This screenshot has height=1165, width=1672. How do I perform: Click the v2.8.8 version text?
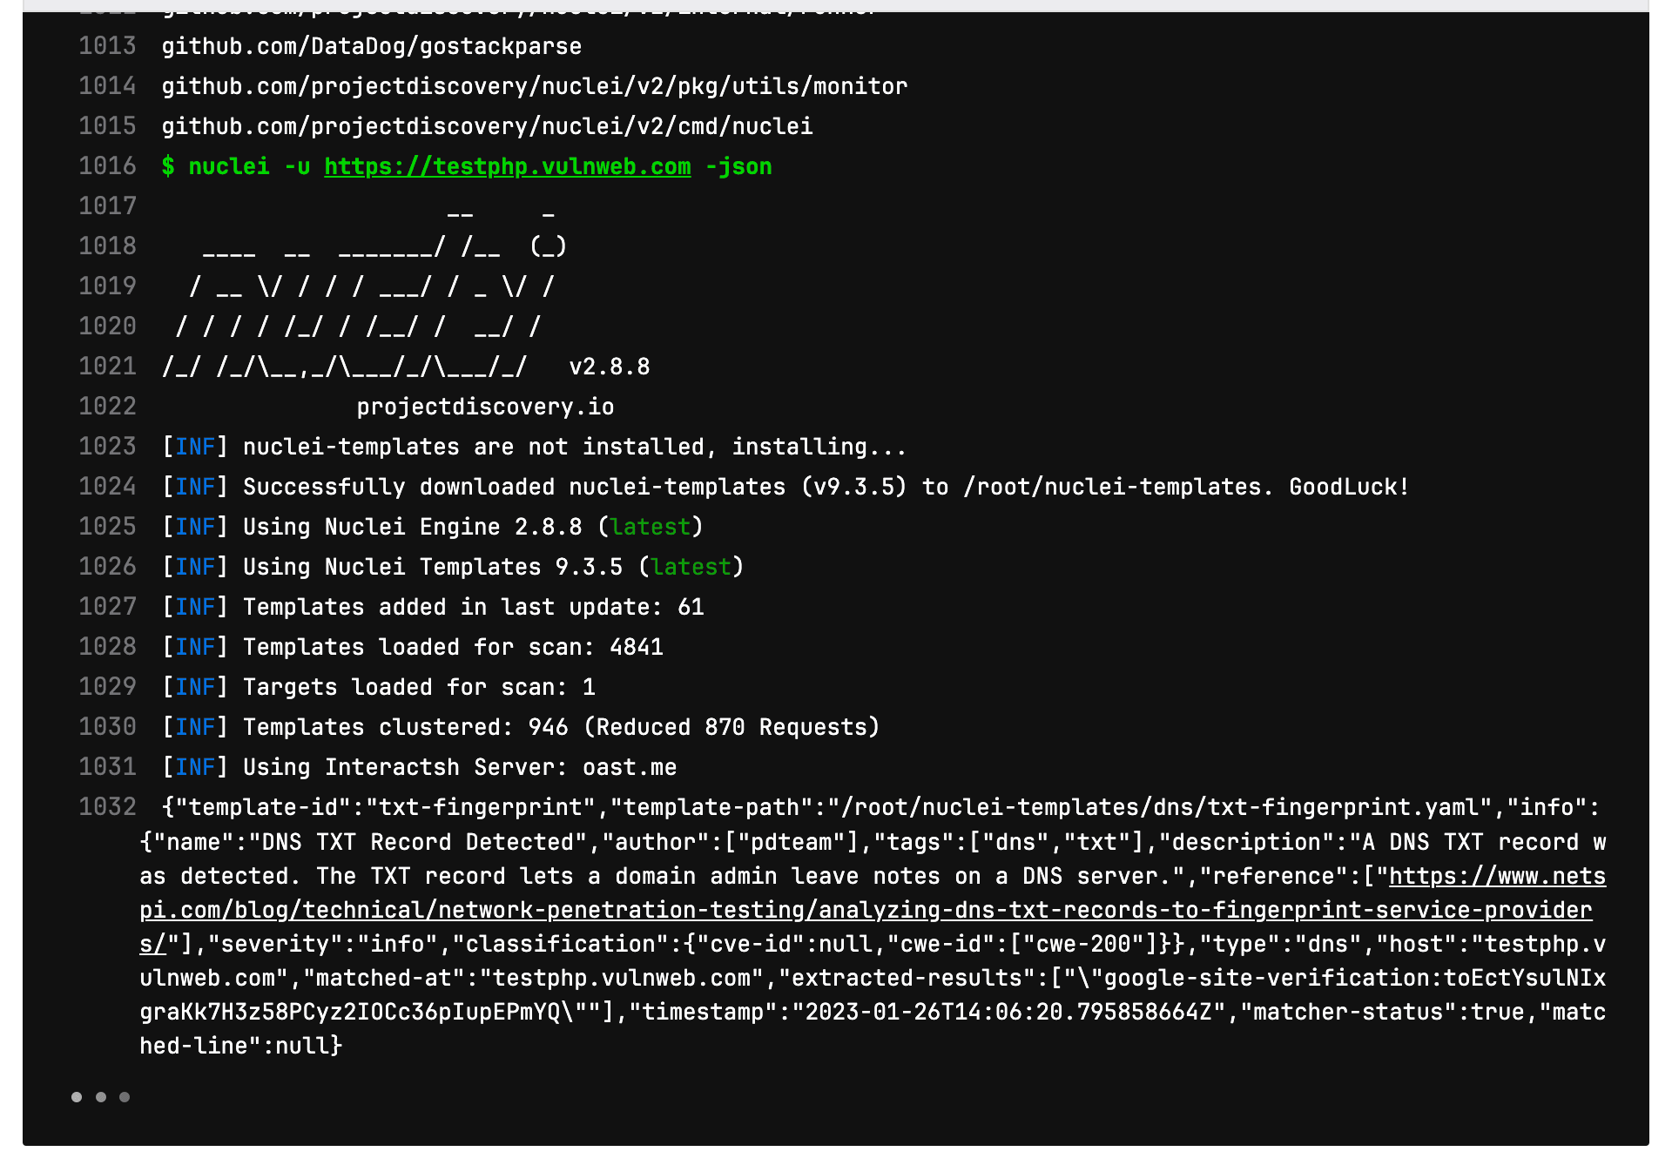pos(609,367)
